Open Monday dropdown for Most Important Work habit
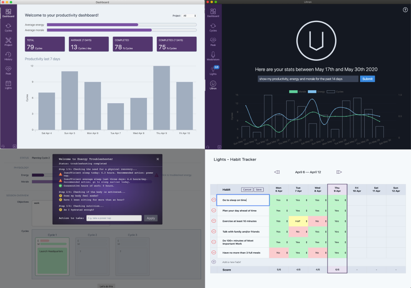 279,242
